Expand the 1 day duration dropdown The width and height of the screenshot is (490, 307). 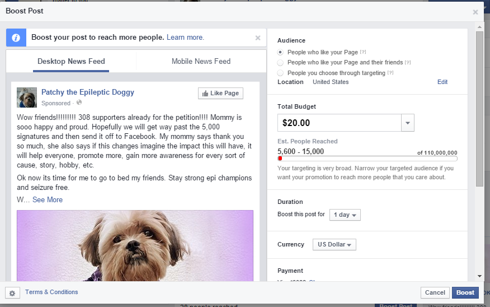tap(345, 215)
